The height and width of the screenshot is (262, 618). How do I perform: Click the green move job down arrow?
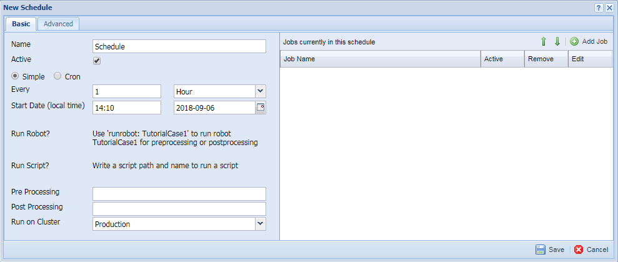point(557,42)
